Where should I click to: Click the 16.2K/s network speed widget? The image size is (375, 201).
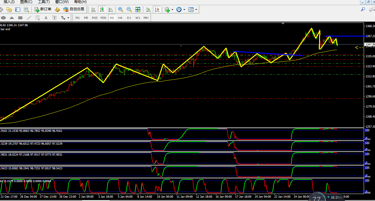[x=334, y=197]
